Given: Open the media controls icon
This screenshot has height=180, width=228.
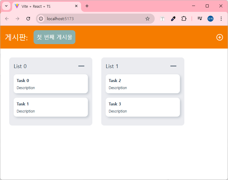Looking at the screenshot, I should coord(200,19).
